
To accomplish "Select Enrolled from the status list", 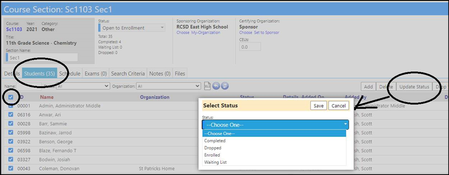I will 274,155.
